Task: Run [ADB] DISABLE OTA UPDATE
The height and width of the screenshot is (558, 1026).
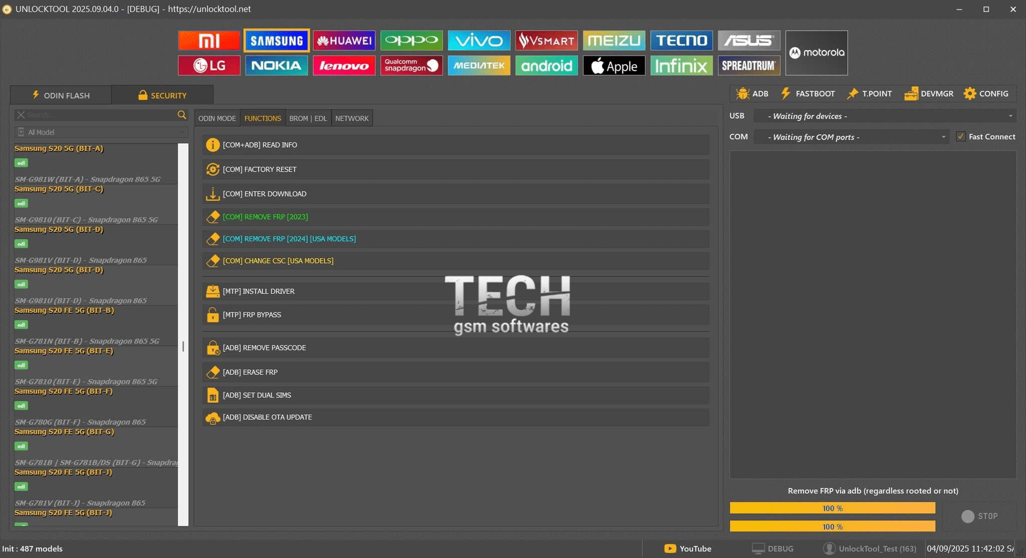Action: click(x=456, y=417)
